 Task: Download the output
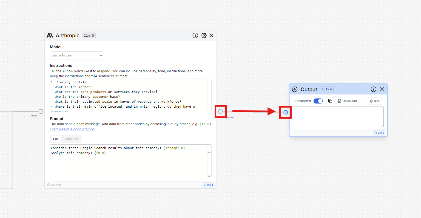pos(347,101)
